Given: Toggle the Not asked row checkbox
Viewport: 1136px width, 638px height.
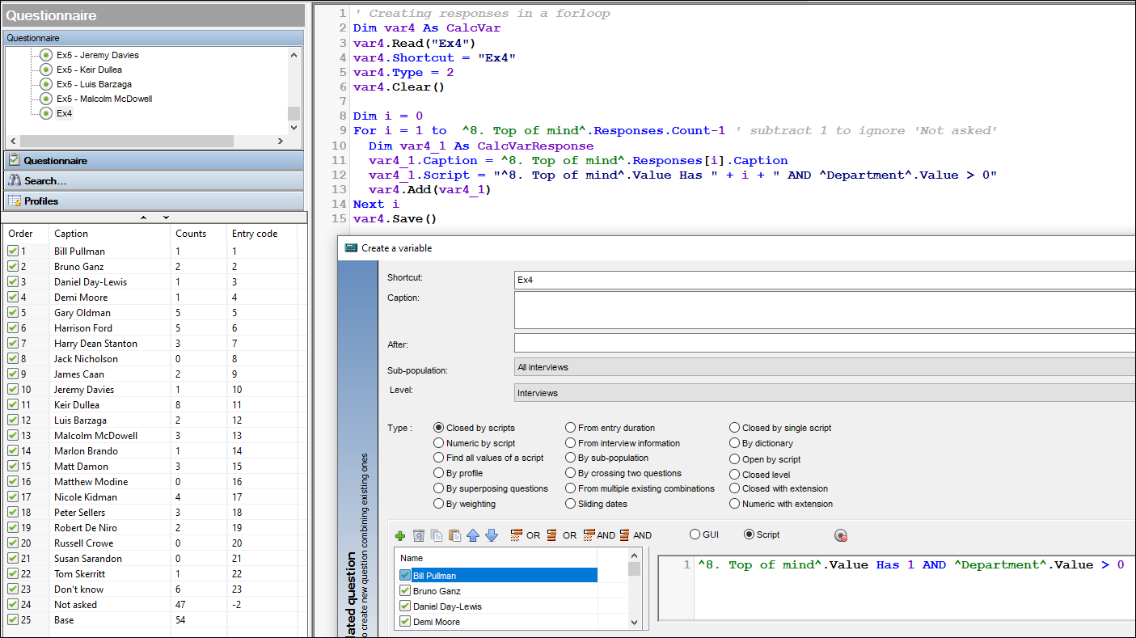Looking at the screenshot, I should pyautogui.click(x=13, y=604).
